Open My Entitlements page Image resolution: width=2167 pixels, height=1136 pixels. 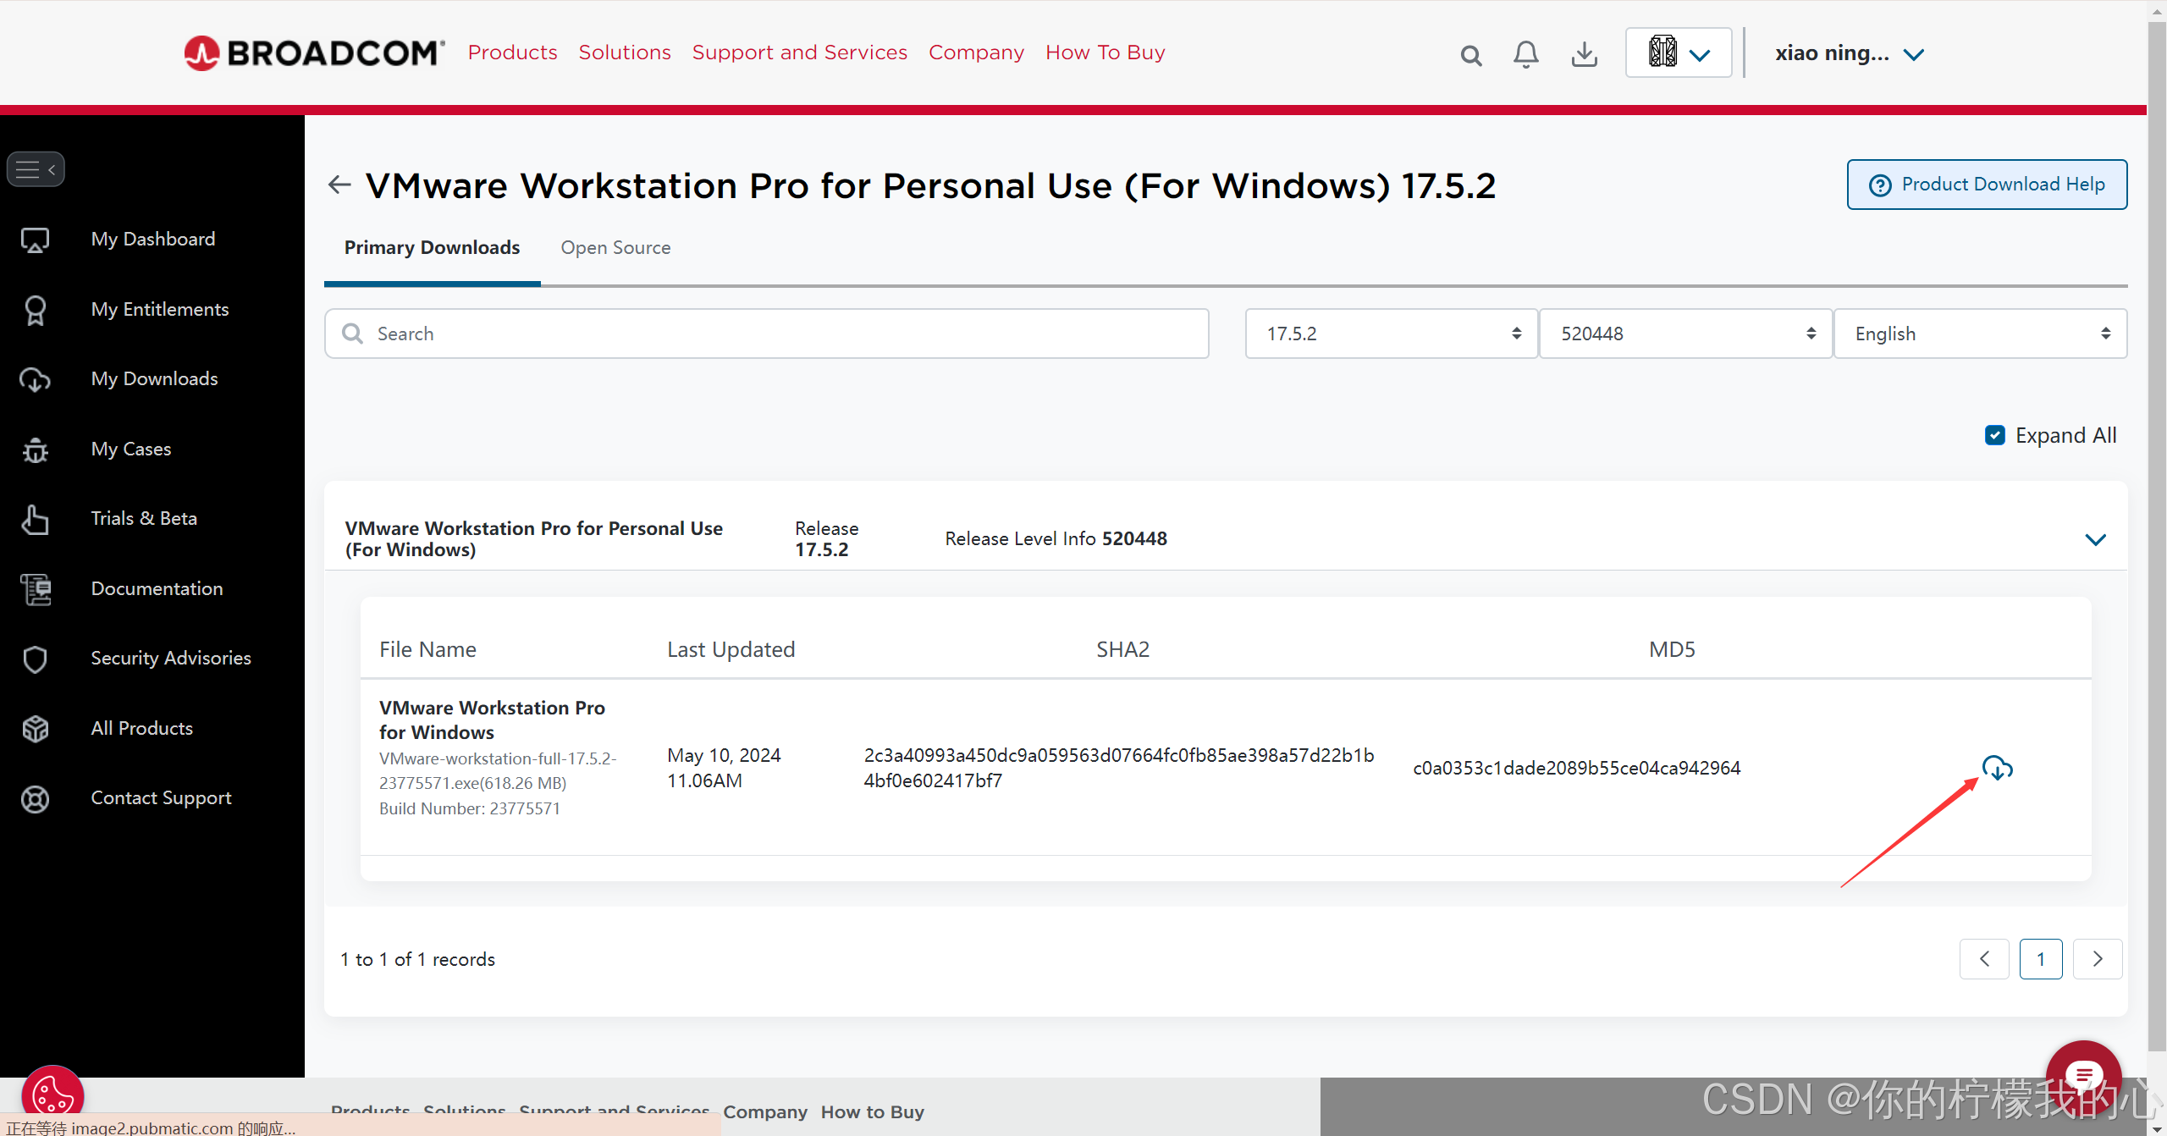(x=160, y=310)
